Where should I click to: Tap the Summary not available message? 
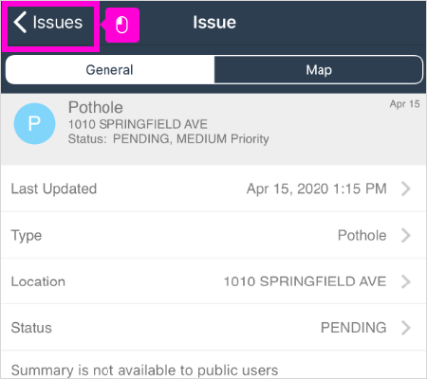[x=144, y=370]
